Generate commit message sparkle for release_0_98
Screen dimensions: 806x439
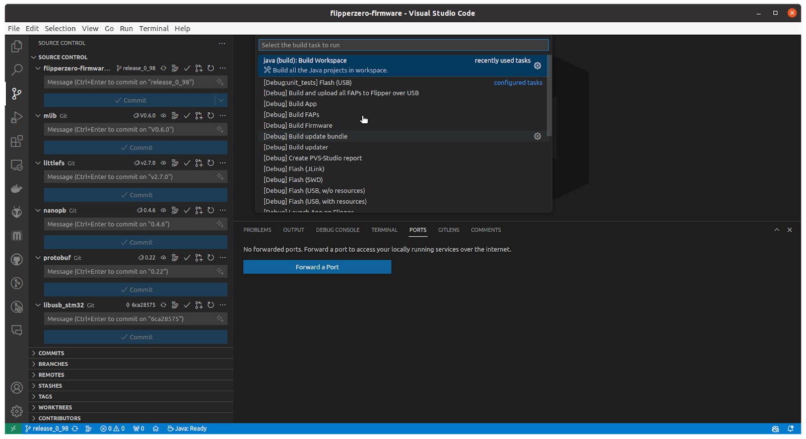220,82
